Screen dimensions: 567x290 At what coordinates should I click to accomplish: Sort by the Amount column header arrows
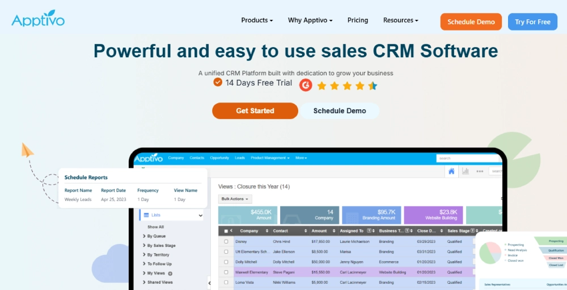(x=335, y=231)
